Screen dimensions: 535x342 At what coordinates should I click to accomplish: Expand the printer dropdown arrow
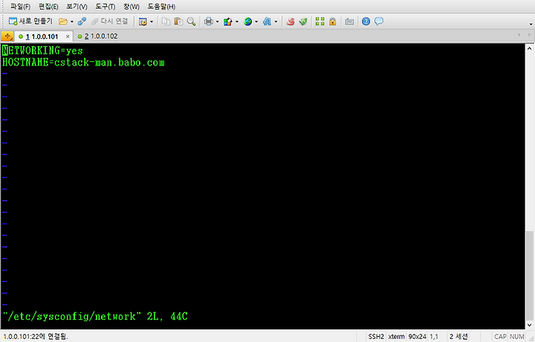217,22
